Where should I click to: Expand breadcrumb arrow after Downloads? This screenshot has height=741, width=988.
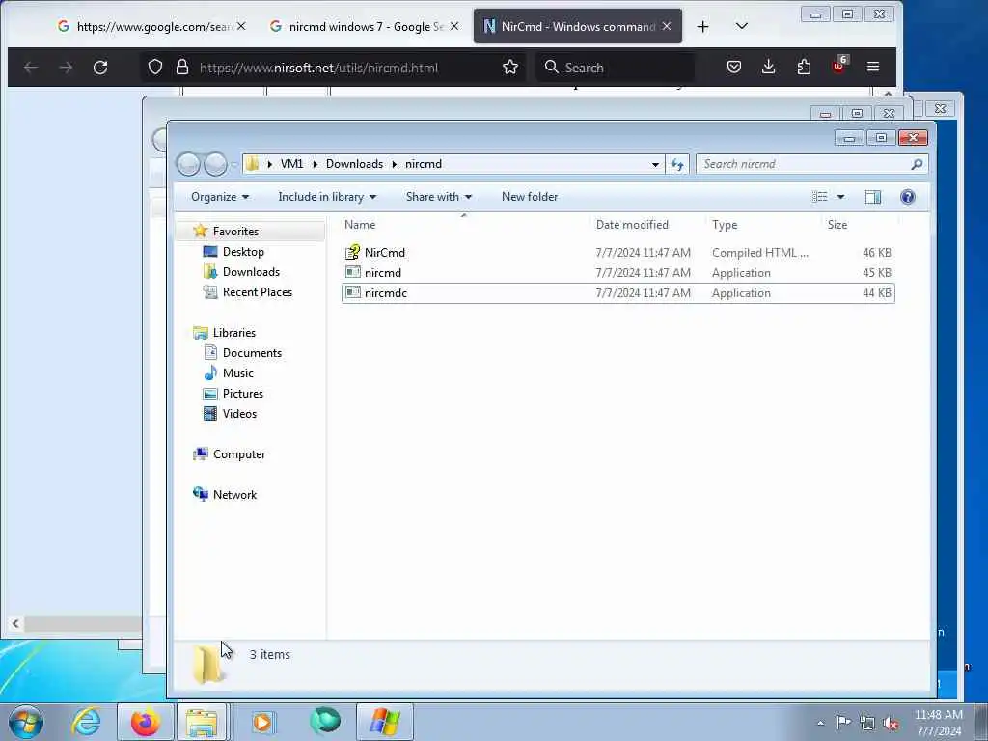[x=395, y=164]
